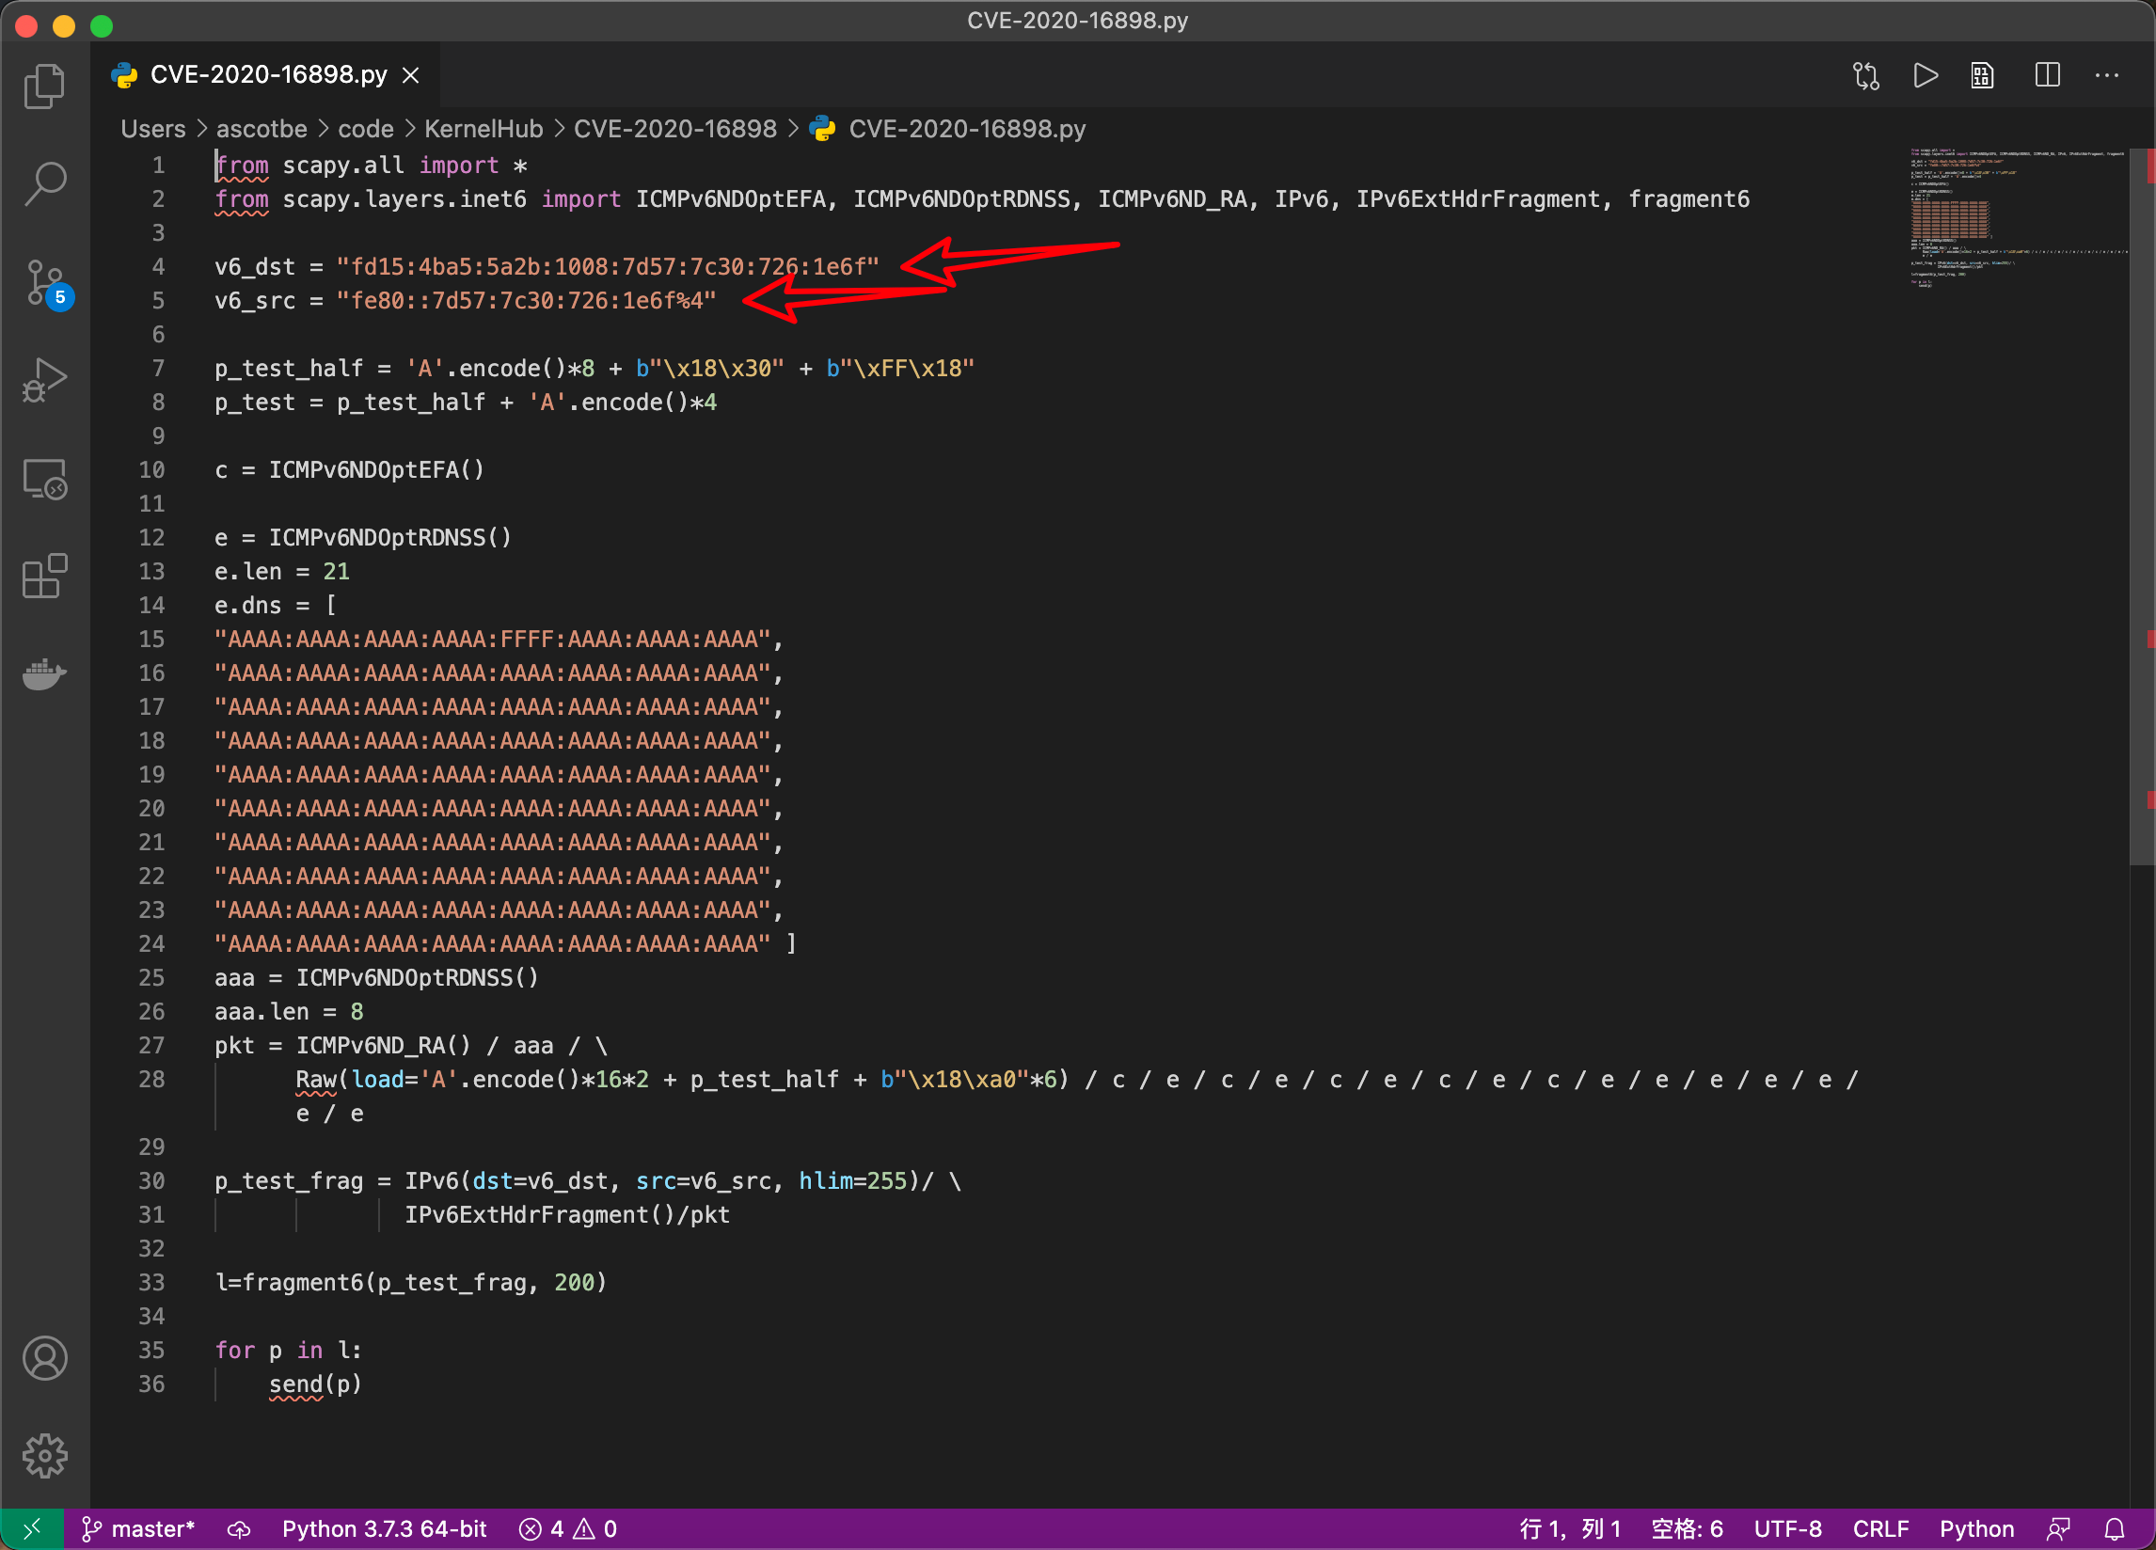Open the Docker view
Viewport: 2156px width, 1550px height.
(44, 673)
